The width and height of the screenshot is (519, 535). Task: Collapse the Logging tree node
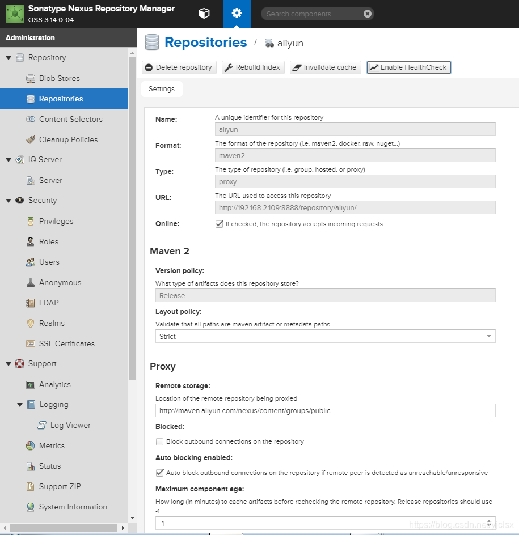point(20,405)
